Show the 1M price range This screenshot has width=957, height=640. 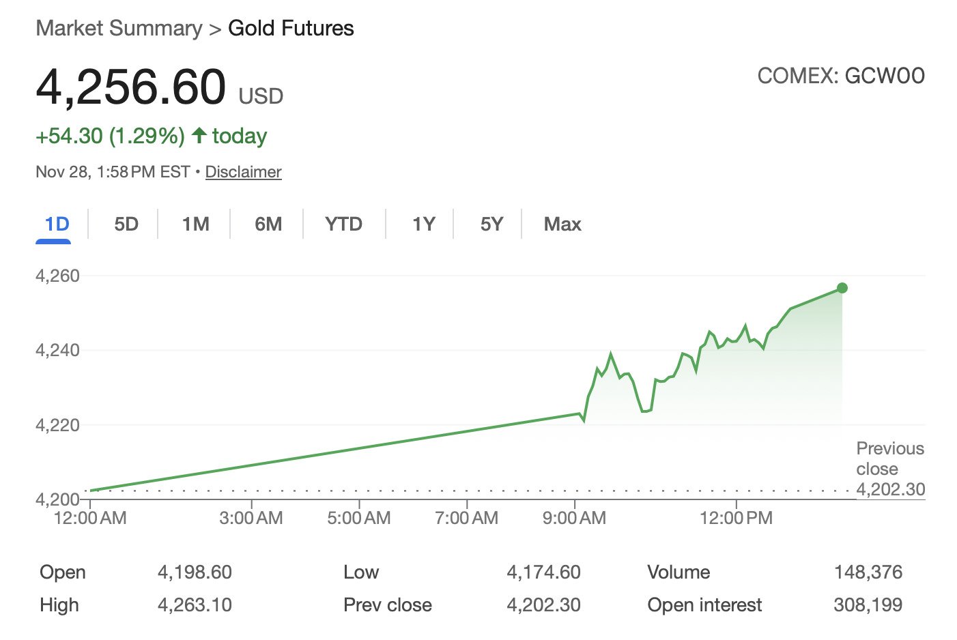pos(196,224)
